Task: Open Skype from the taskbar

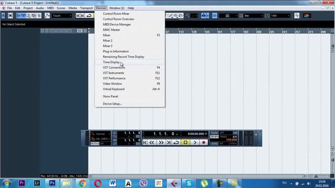Action: [x=189, y=183]
